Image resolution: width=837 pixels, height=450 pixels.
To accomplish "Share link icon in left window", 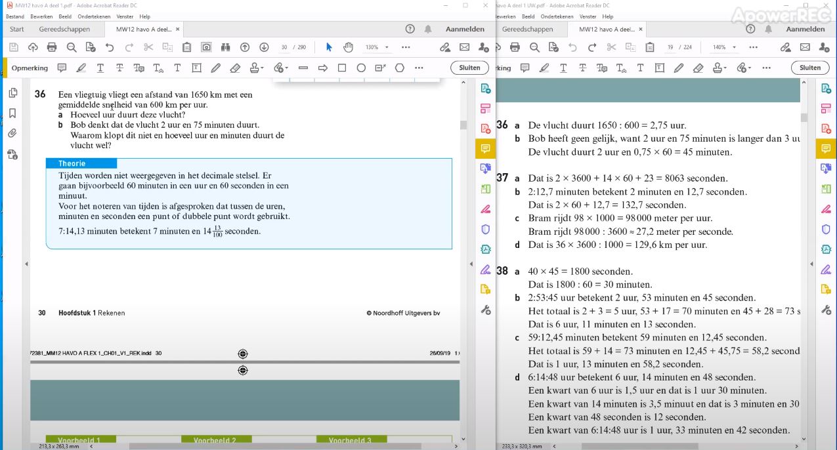I will click(x=445, y=47).
